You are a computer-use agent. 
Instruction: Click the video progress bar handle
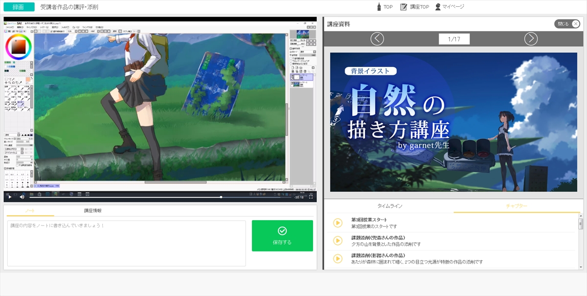[221, 197]
